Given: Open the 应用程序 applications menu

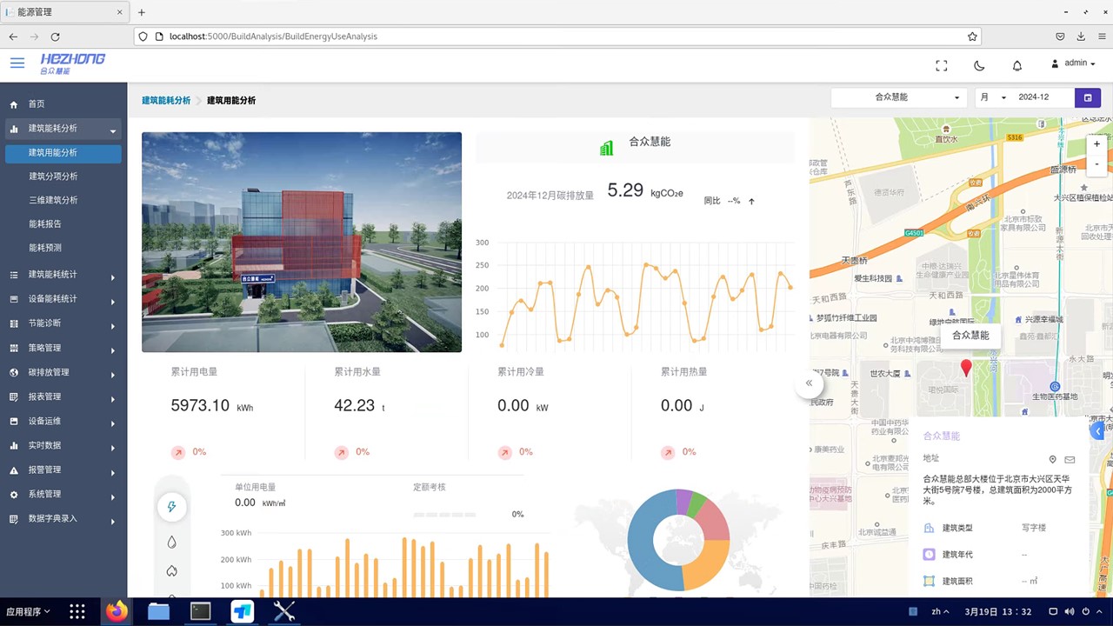Looking at the screenshot, I should [29, 612].
